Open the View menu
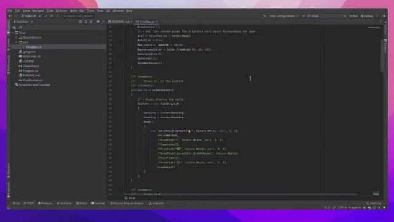This screenshot has width=394, height=222. point(26,11)
